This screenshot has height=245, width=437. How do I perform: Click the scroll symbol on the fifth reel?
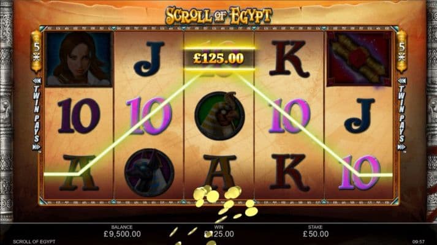click(x=359, y=58)
